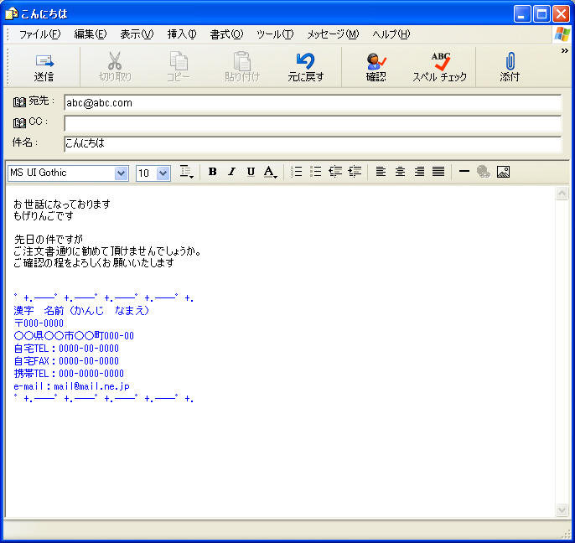Align text right

coord(419,172)
